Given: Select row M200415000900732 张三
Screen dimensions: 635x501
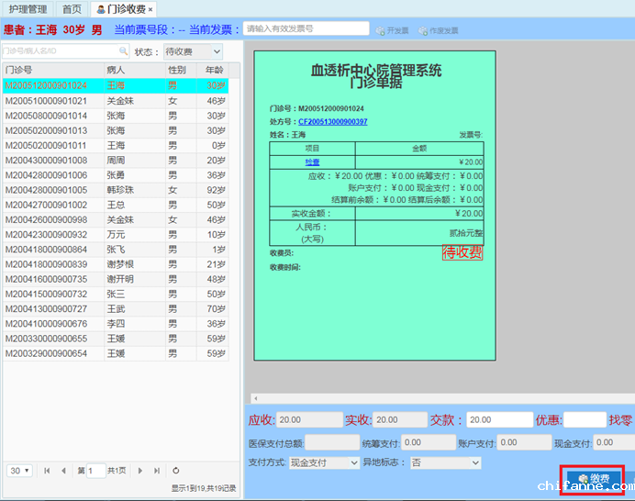Looking at the screenshot, I should point(116,294).
